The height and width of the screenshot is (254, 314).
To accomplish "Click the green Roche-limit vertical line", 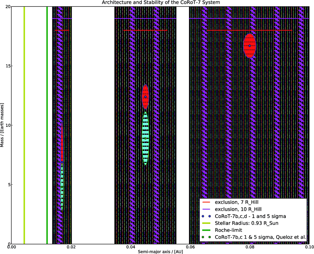I will point(47,125).
